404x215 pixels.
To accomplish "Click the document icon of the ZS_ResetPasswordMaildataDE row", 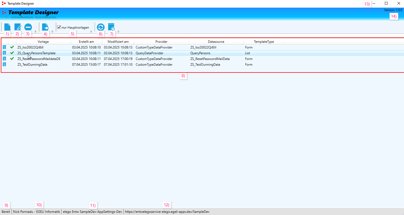I will 4,59.
